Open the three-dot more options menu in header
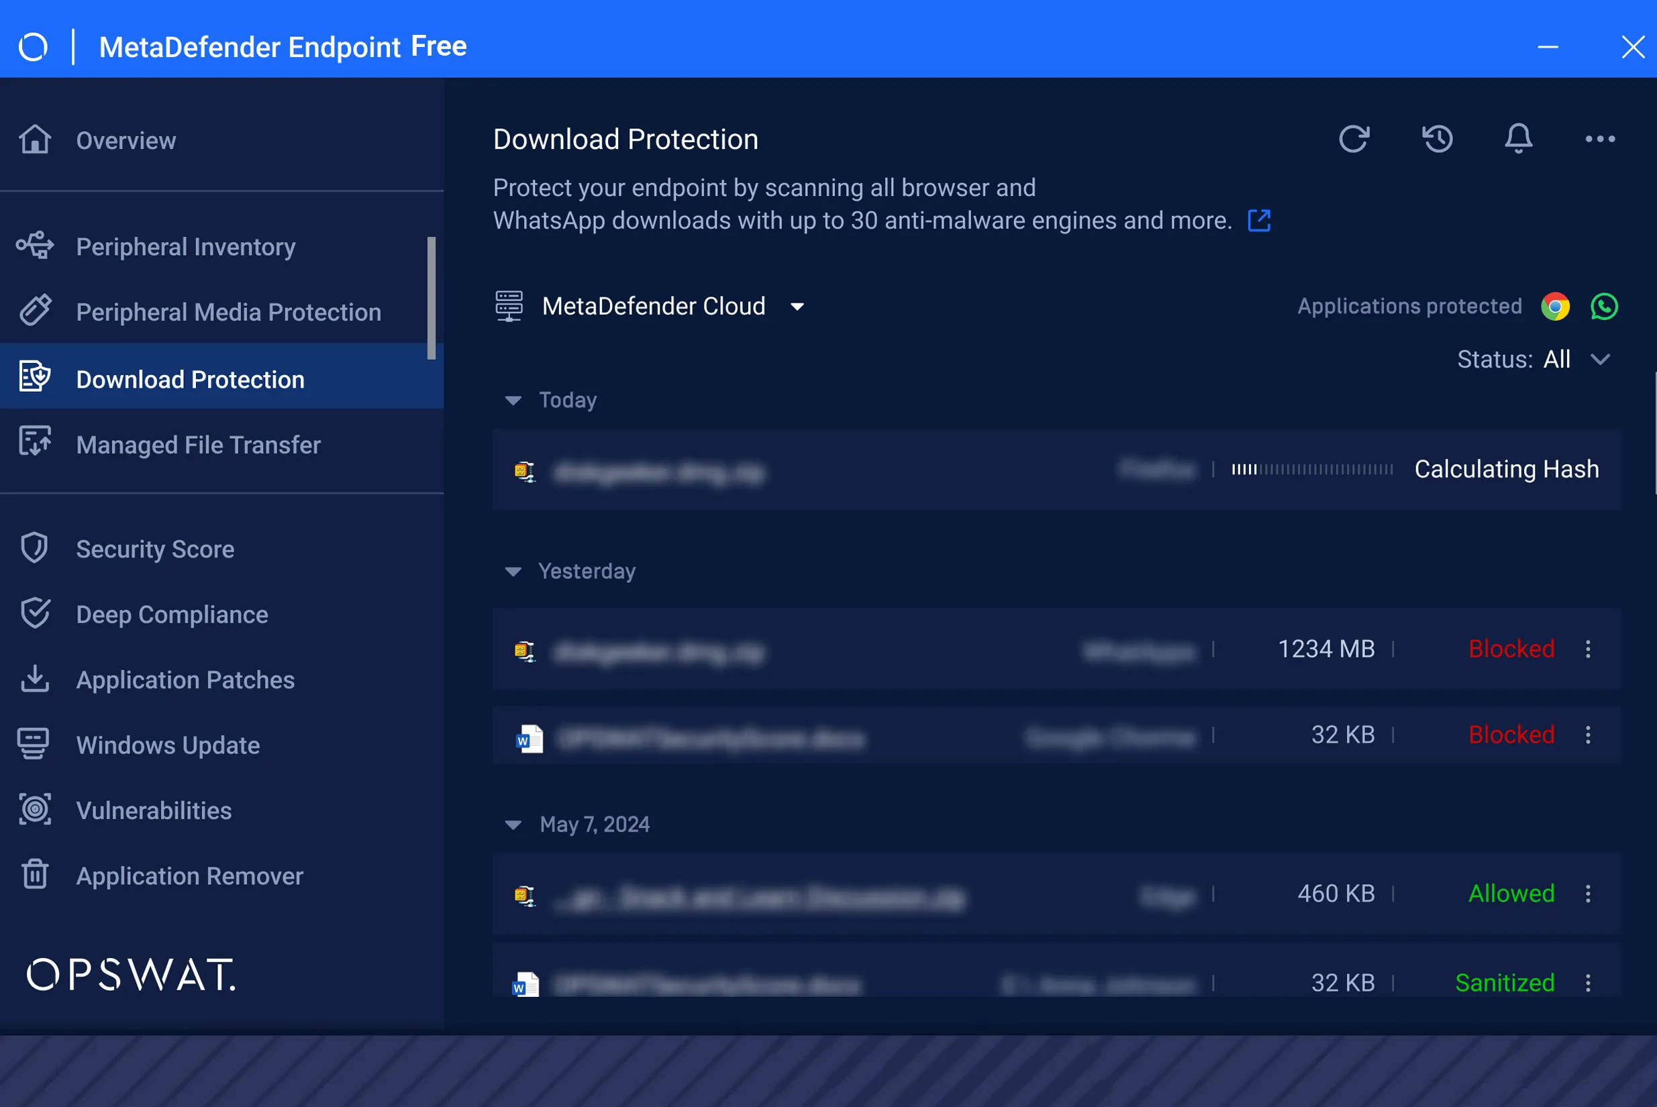The image size is (1657, 1107). [x=1600, y=139]
